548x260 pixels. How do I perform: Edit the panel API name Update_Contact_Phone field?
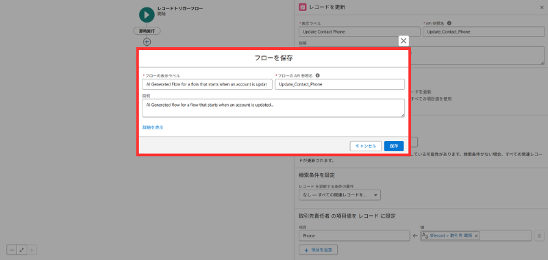pos(484,31)
